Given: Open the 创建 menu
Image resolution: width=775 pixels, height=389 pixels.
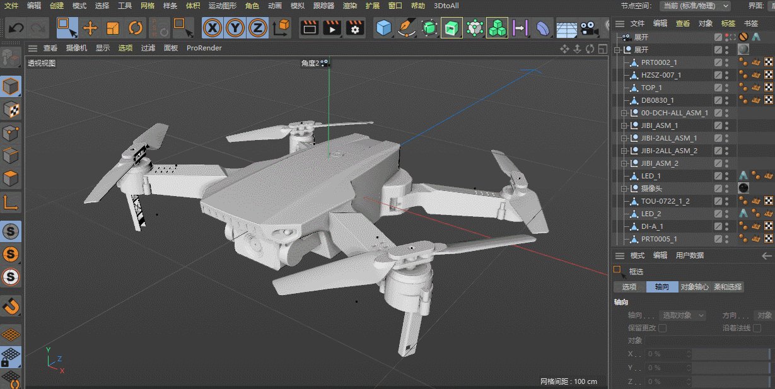Looking at the screenshot, I should click(x=57, y=6).
